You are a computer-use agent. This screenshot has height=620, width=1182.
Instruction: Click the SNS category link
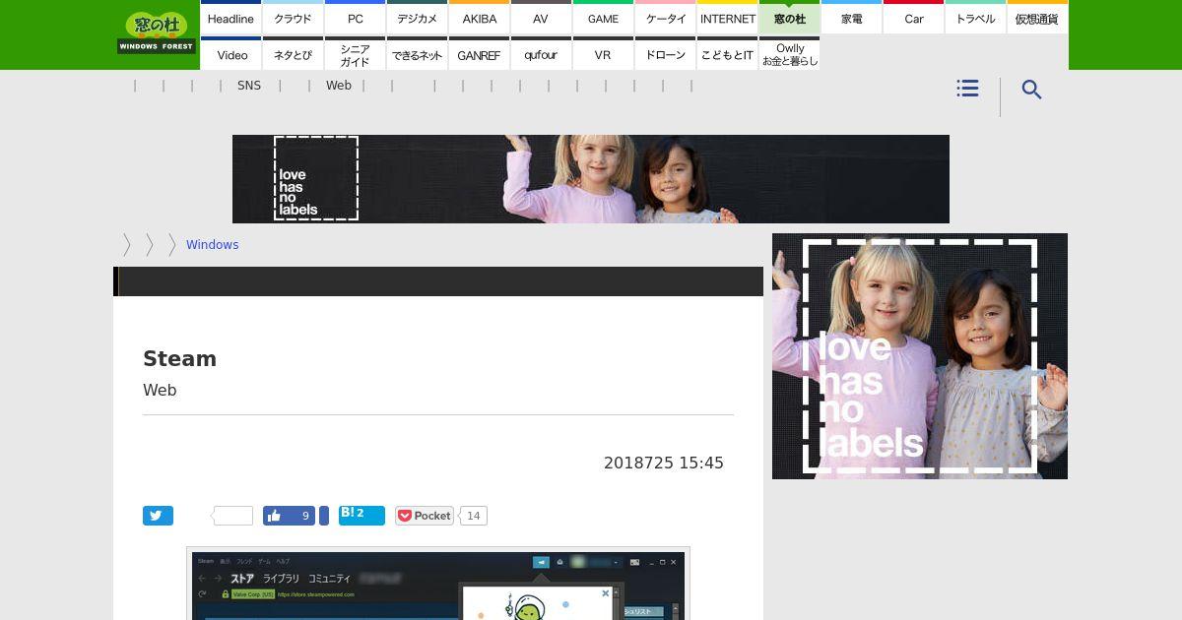tap(249, 86)
